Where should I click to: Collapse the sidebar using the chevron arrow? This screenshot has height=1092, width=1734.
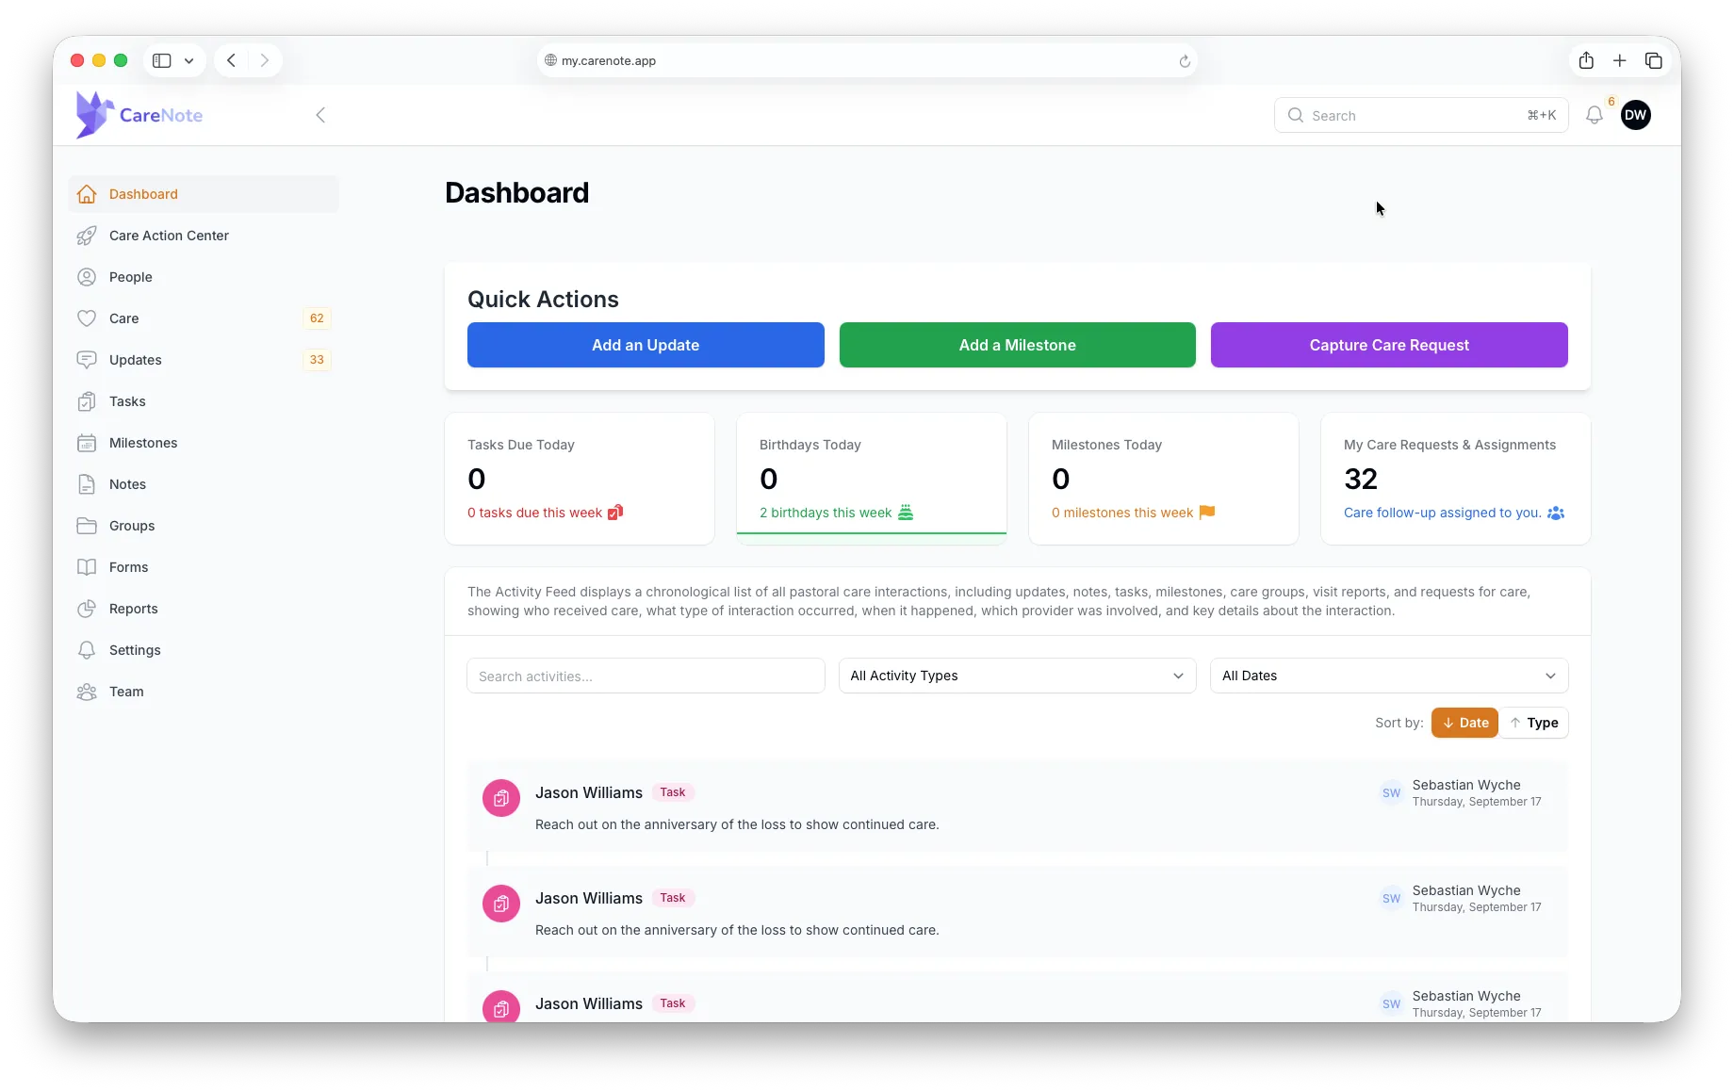pyautogui.click(x=319, y=114)
